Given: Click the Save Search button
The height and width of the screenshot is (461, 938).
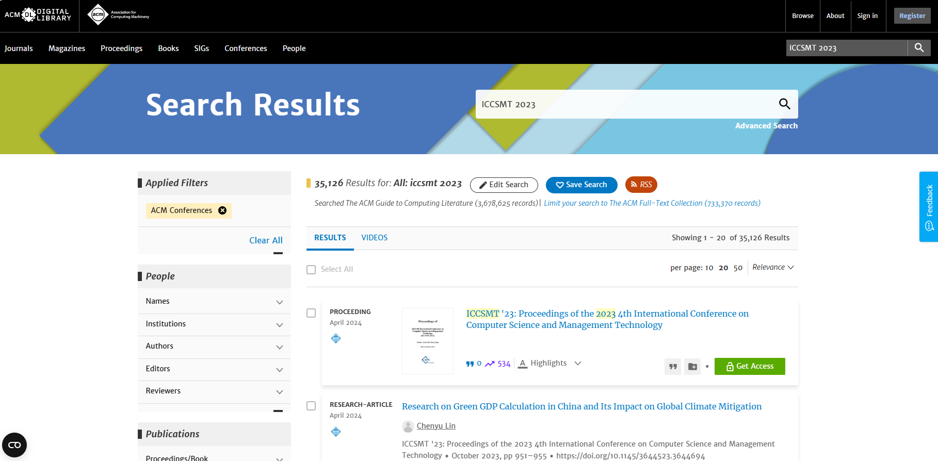Looking at the screenshot, I should click(x=581, y=185).
